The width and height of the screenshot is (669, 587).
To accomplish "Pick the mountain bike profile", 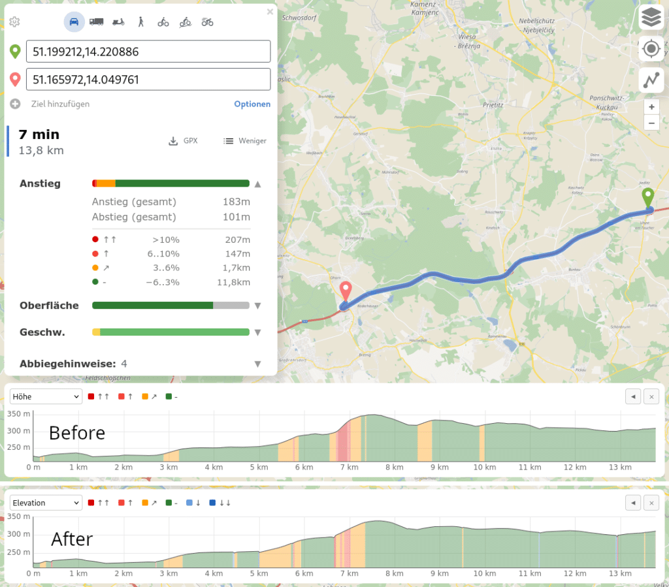I will (186, 22).
